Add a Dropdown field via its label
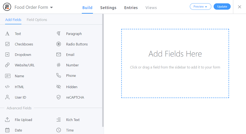 coord(23,55)
